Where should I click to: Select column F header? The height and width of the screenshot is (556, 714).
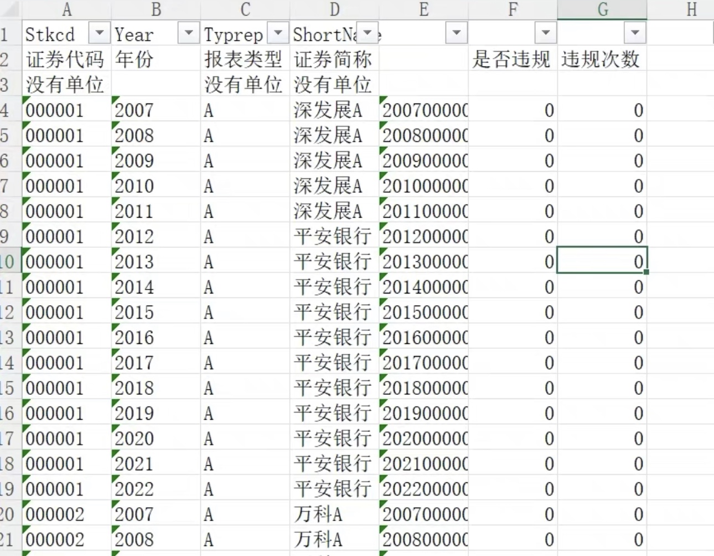pos(513,9)
